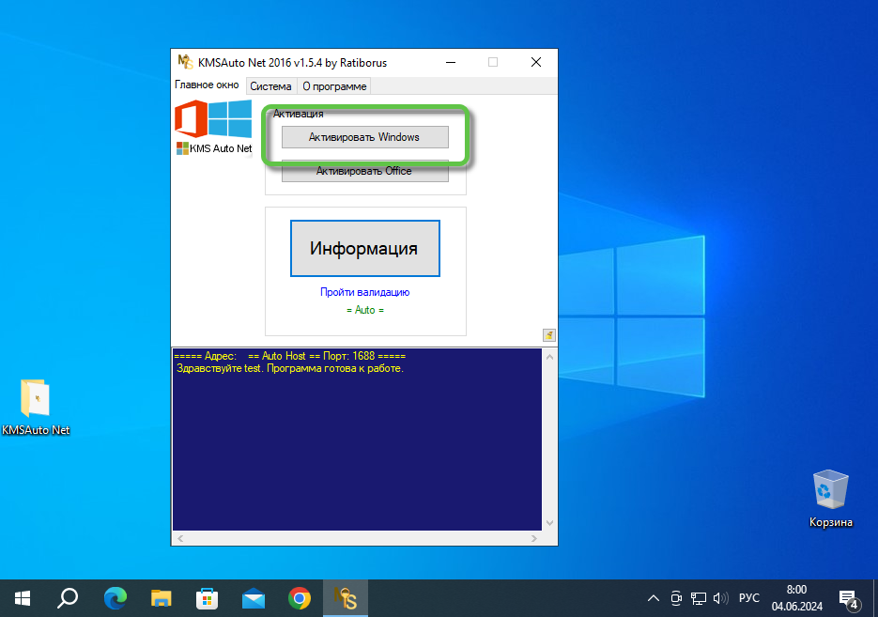This screenshot has height=617, width=878.
Task: Switch input language РУС indicator
Action: pos(749,598)
